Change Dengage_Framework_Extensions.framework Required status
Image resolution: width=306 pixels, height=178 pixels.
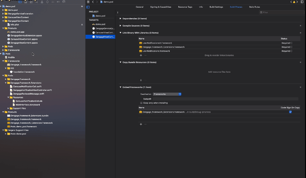point(287,47)
